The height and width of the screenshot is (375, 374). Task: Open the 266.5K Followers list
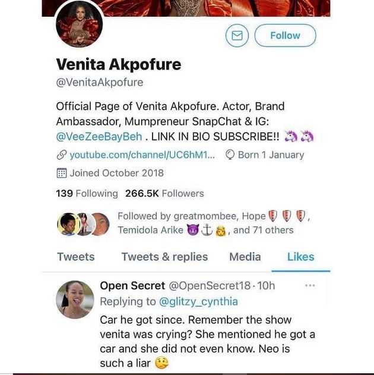pos(164,193)
